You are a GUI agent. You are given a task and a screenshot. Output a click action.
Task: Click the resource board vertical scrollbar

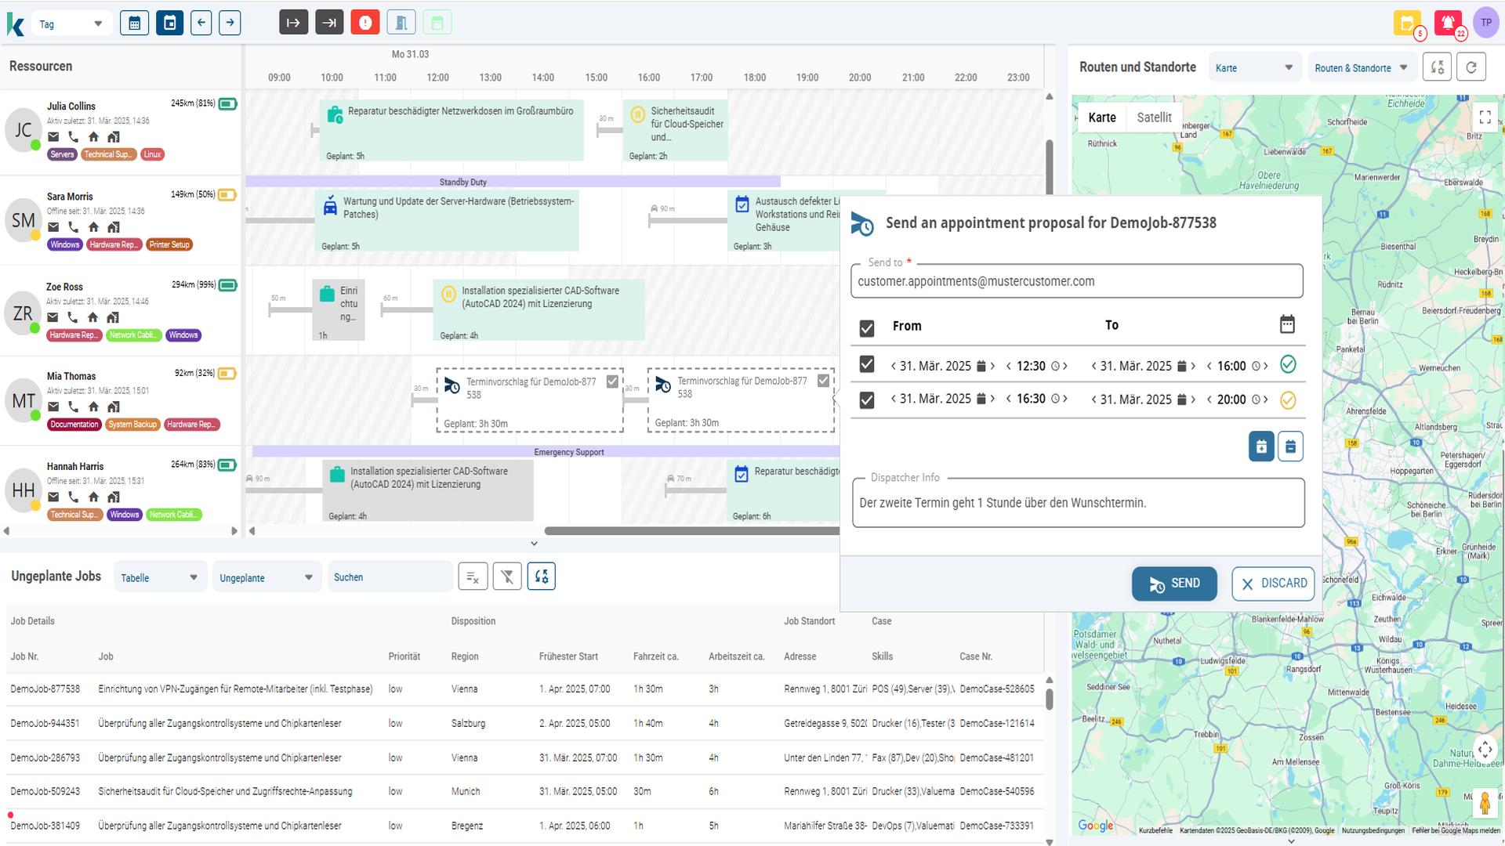pos(1050,168)
